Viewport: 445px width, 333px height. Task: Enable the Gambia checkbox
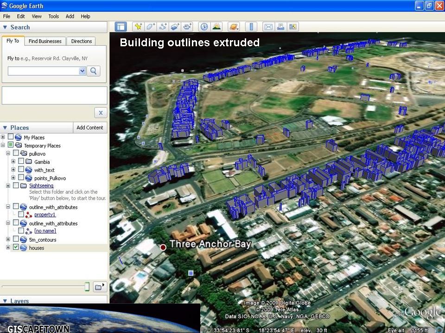[21, 161]
